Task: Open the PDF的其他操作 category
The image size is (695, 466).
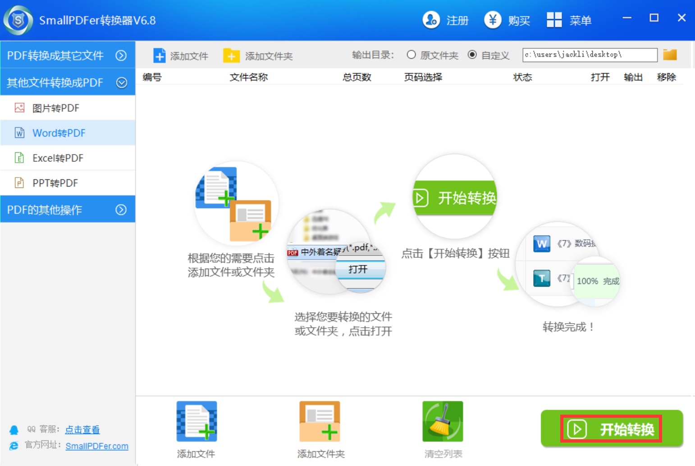Action: click(68, 209)
